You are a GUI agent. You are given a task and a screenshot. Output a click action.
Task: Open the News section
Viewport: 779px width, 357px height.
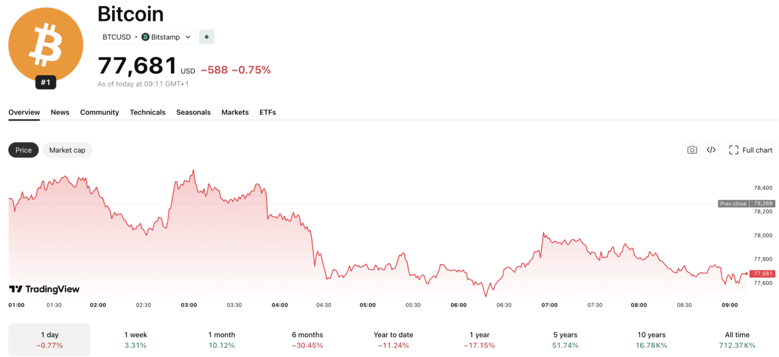coord(60,112)
